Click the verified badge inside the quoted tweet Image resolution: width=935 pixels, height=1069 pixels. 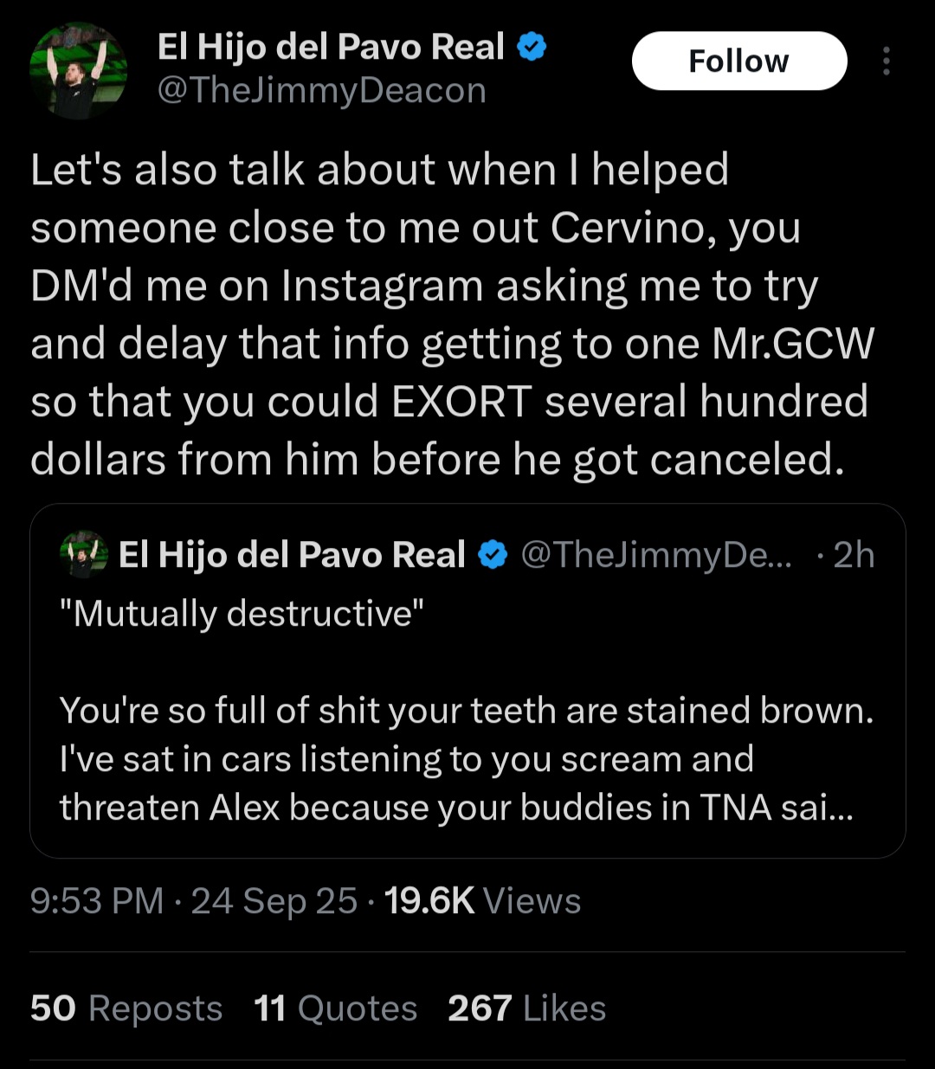tap(493, 555)
